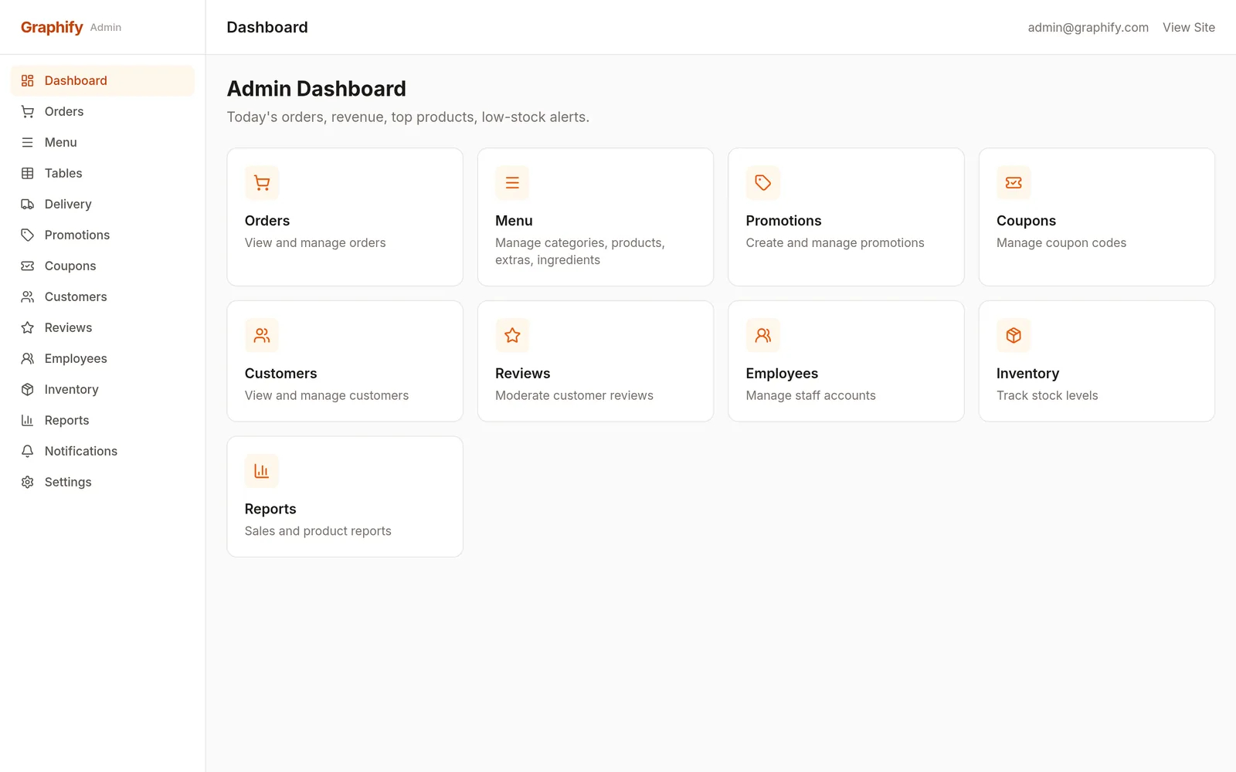Click the star icon in Reviews card
This screenshot has height=772, width=1236.
coord(512,336)
